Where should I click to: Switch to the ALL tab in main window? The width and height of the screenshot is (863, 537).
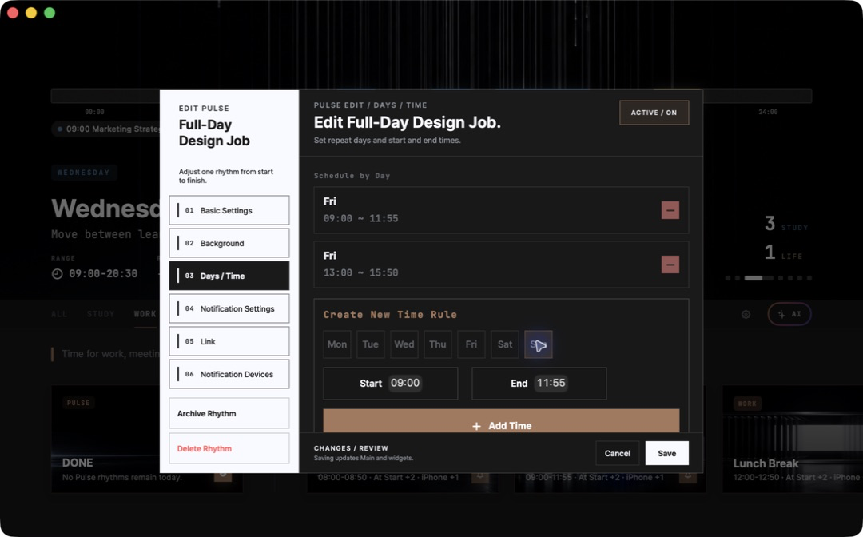click(x=59, y=314)
